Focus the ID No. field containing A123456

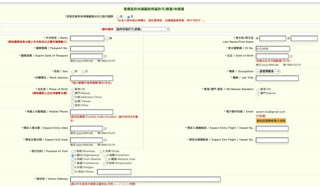coord(272,49)
